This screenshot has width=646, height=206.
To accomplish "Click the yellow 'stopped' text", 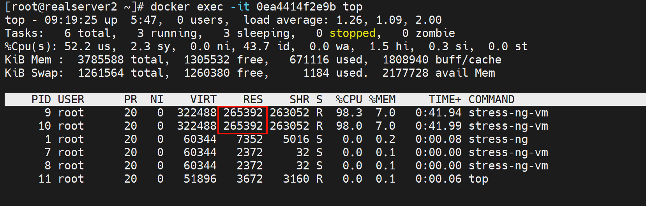I will pos(352,33).
